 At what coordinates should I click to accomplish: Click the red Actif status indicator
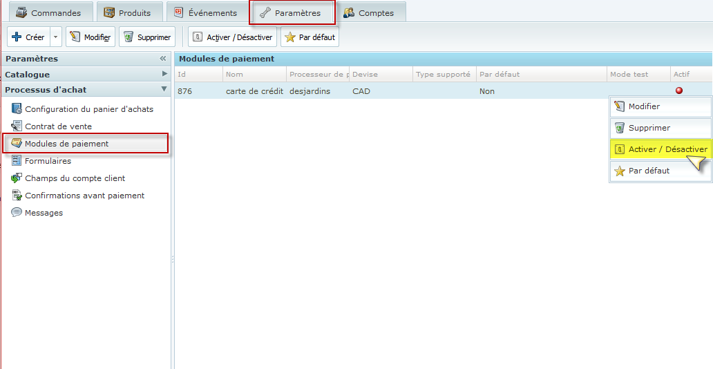(679, 91)
